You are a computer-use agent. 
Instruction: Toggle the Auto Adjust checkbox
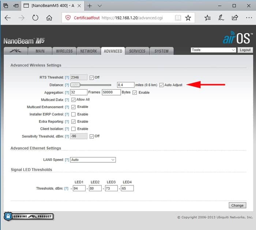tap(162, 85)
